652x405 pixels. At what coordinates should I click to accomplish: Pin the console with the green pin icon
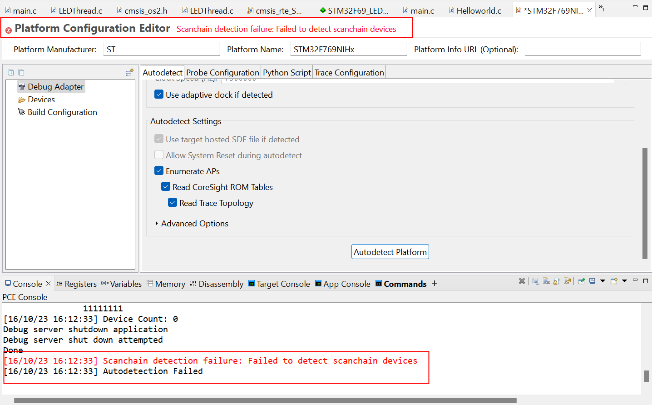[581, 281]
